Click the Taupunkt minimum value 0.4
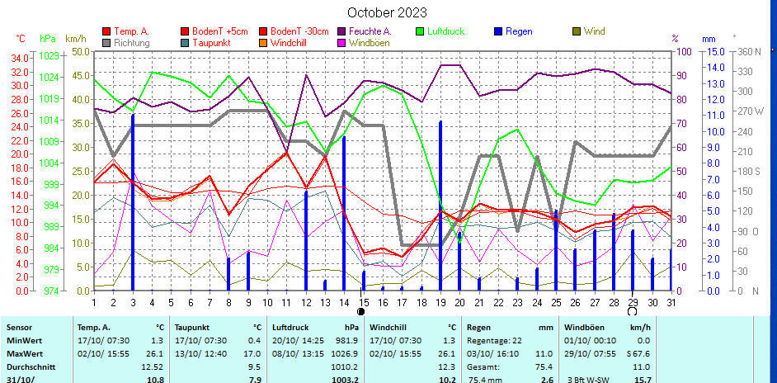 [x=255, y=341]
